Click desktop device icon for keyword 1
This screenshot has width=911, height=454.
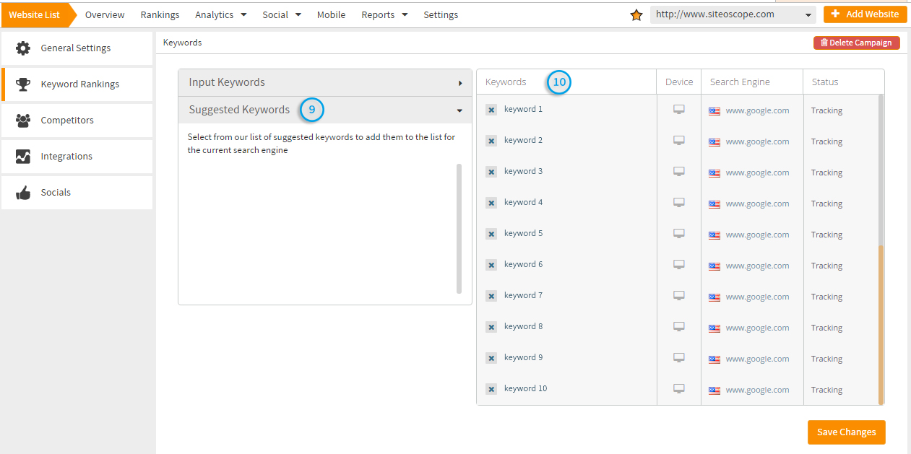point(679,110)
